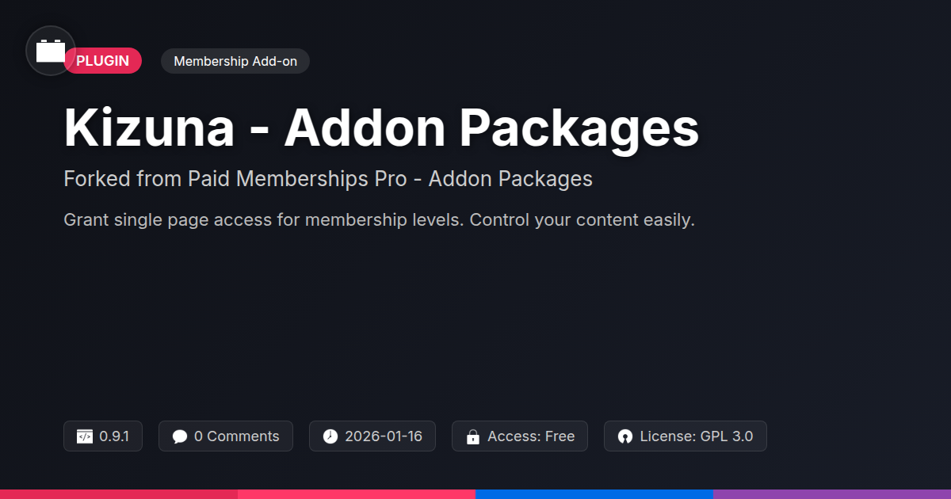
Task: Click the crimson segment of bottom color bar
Action: 119,494
